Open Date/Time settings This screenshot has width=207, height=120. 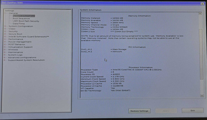pos(19,24)
